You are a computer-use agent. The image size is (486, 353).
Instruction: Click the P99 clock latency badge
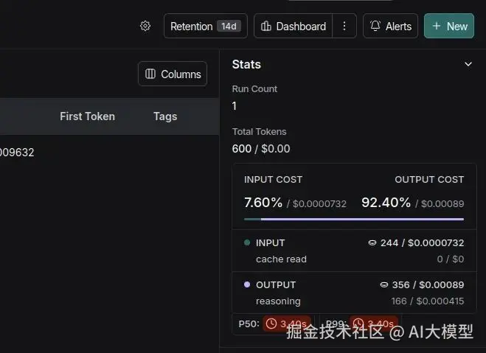374,324
